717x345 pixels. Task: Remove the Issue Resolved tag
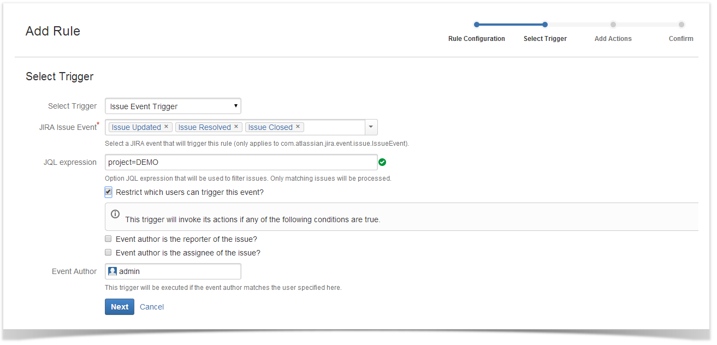pos(236,127)
